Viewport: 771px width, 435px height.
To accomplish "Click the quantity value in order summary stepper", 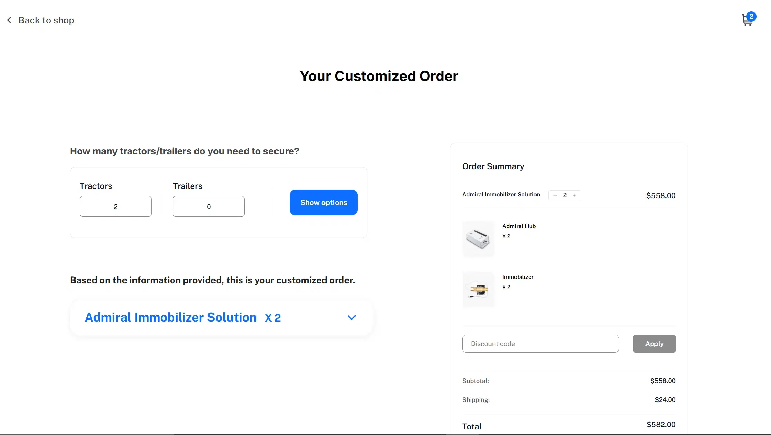I will (565, 195).
